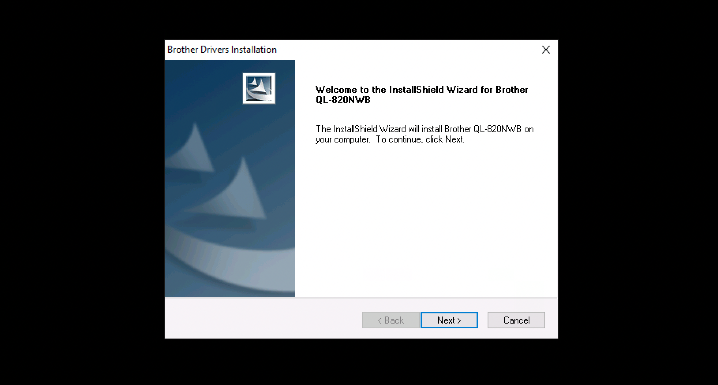The width and height of the screenshot is (718, 385).
Task: Continue the wizard with Next button
Action: pyautogui.click(x=449, y=320)
